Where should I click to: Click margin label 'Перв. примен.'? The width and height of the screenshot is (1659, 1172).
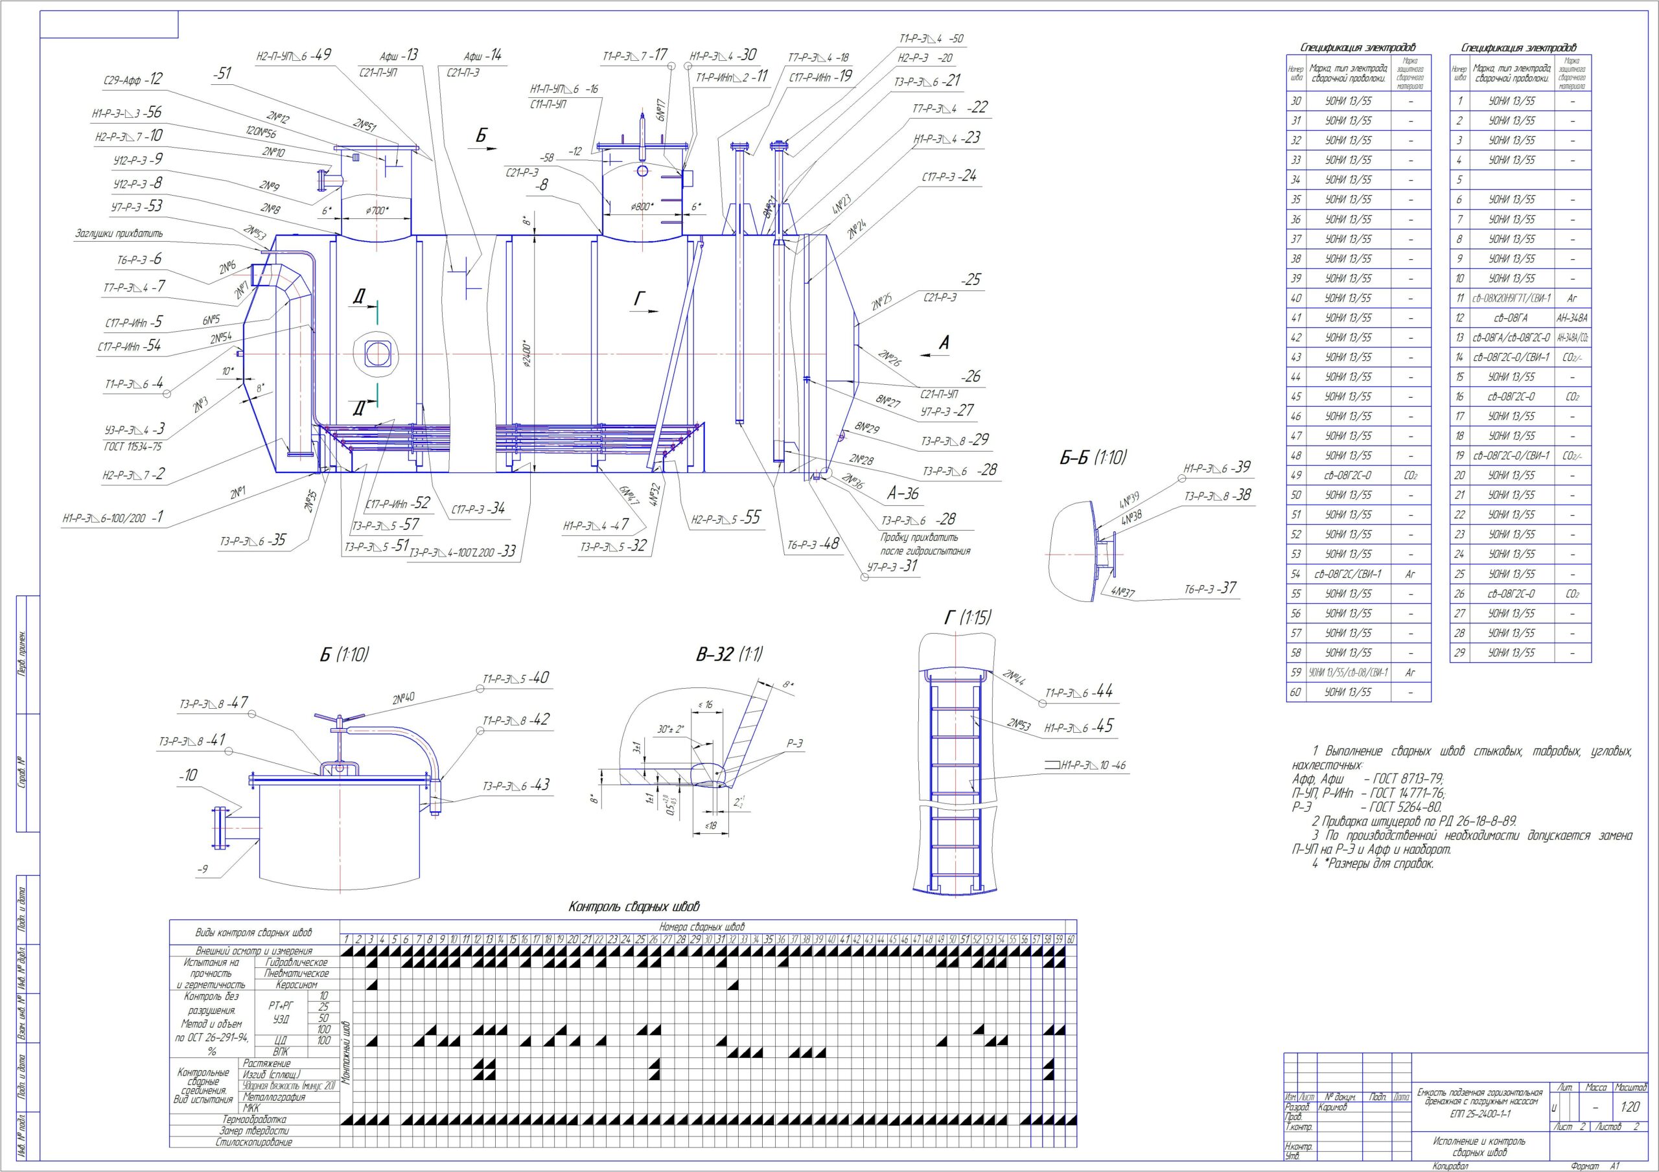[21, 654]
